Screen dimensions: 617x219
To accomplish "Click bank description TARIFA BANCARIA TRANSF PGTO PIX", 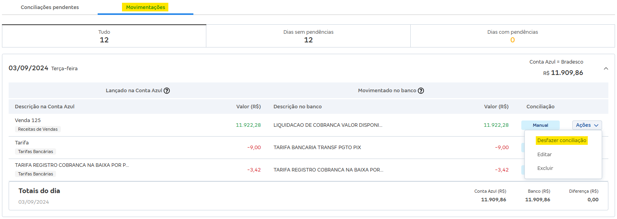I will point(317,148).
